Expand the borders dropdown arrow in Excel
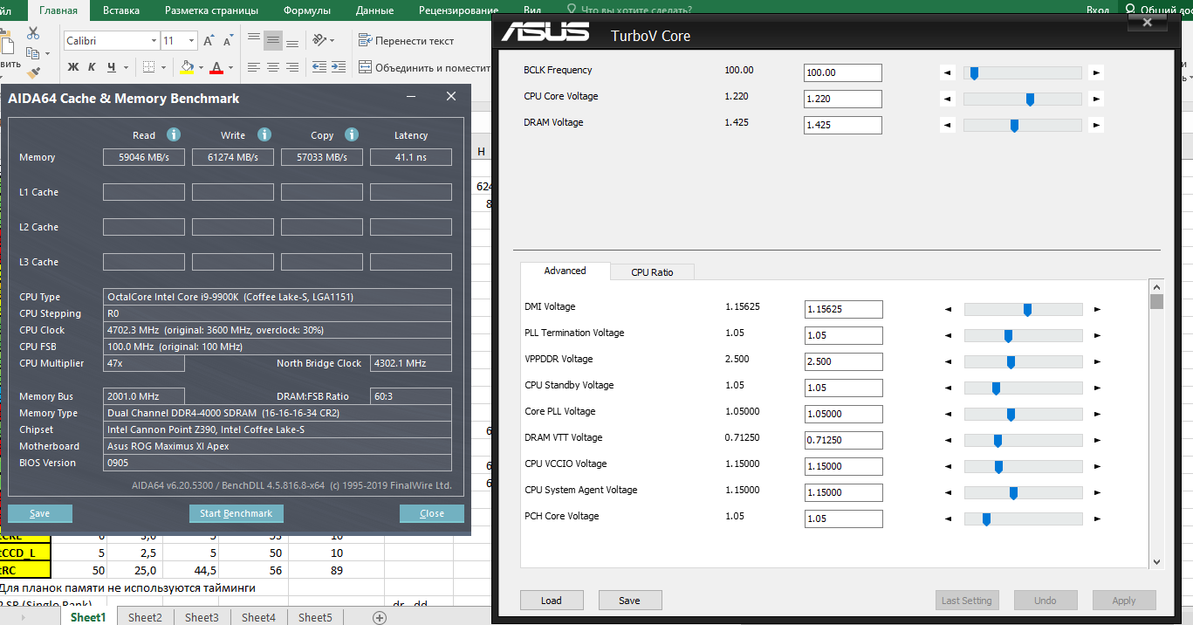The width and height of the screenshot is (1193, 625). 163,67
